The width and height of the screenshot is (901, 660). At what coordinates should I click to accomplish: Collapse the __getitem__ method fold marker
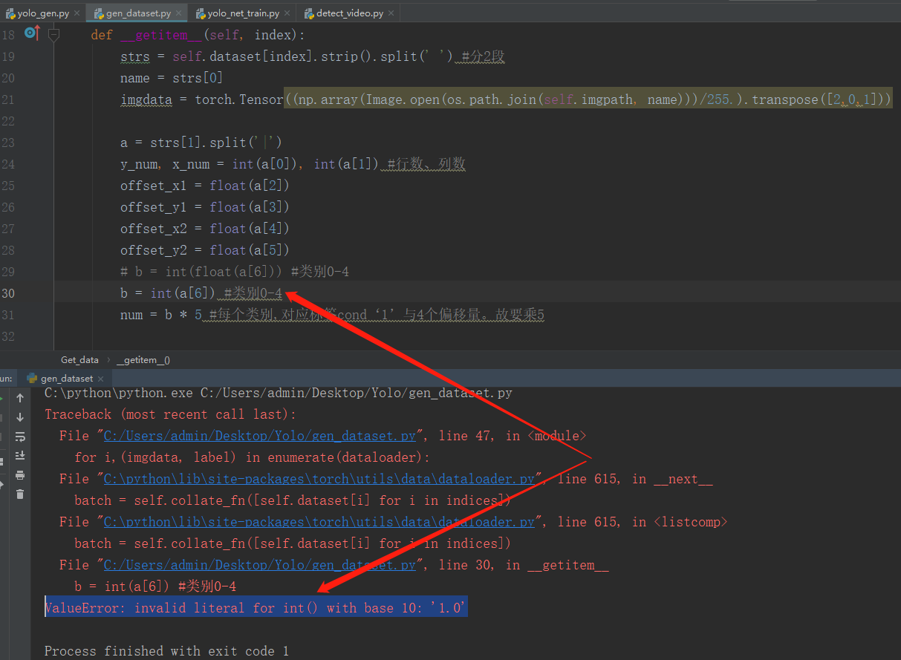[53, 34]
